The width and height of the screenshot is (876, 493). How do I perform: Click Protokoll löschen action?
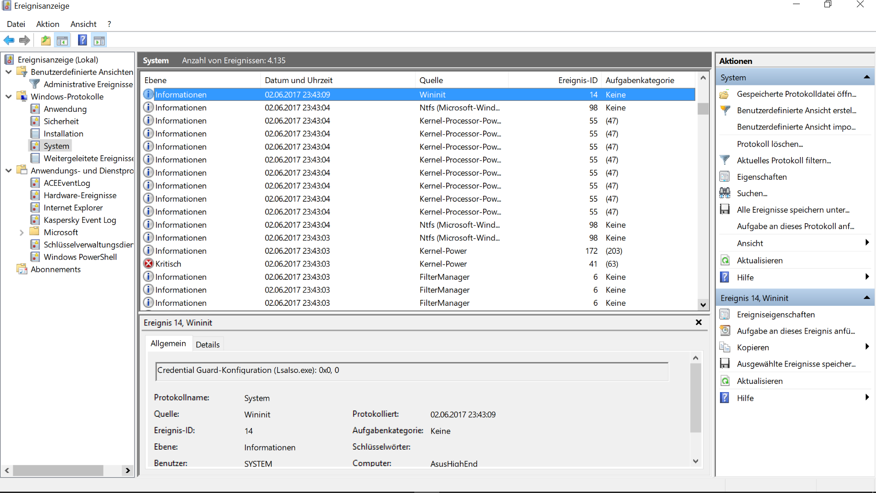770,144
